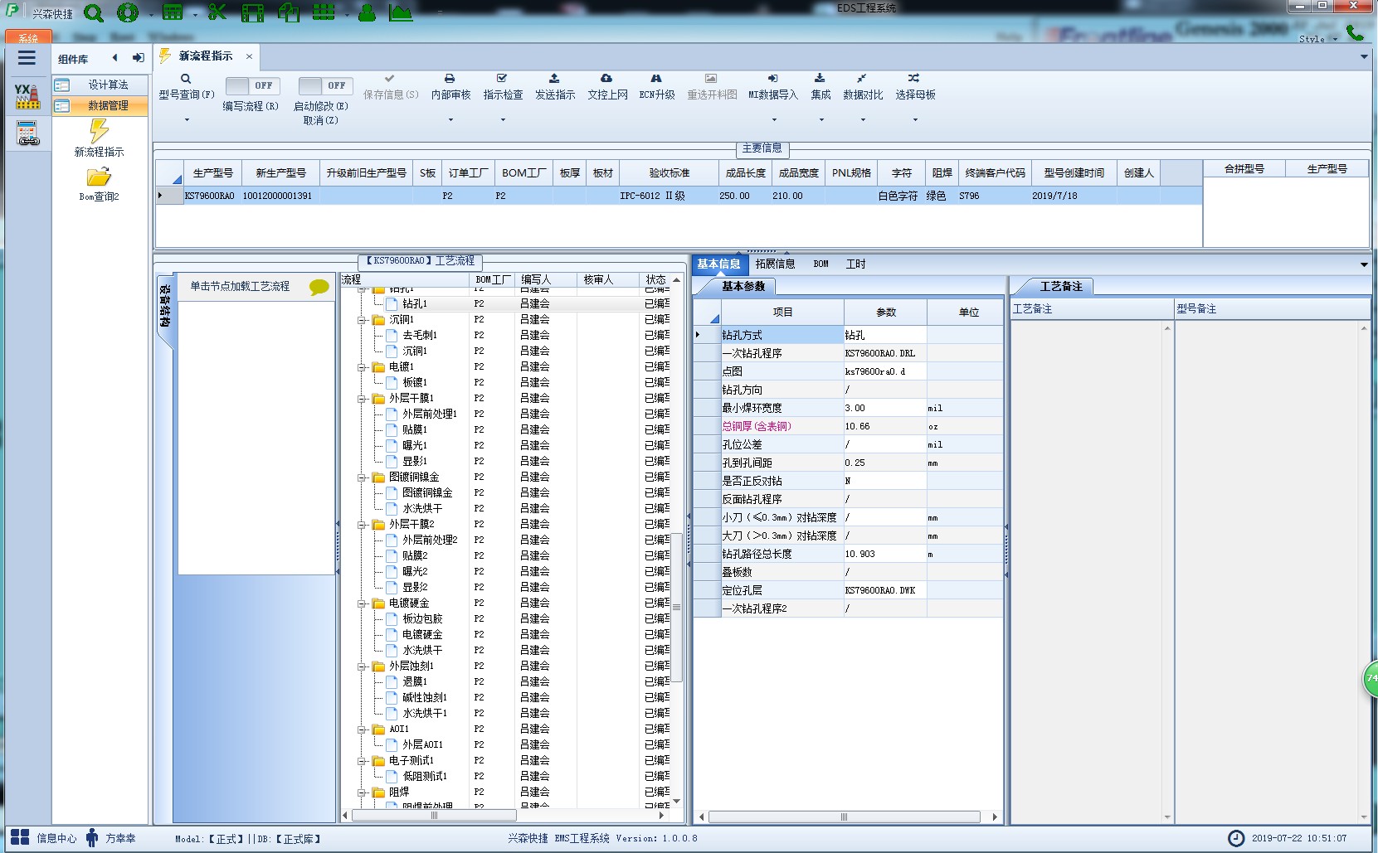
Task: Switch to the BOM tab
Action: pos(820,264)
